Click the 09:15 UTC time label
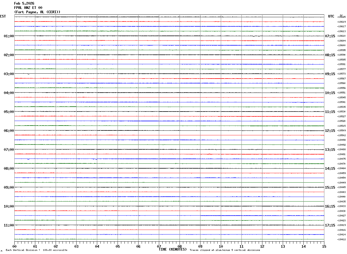The height and width of the screenshot is (254, 347). click(x=330, y=74)
